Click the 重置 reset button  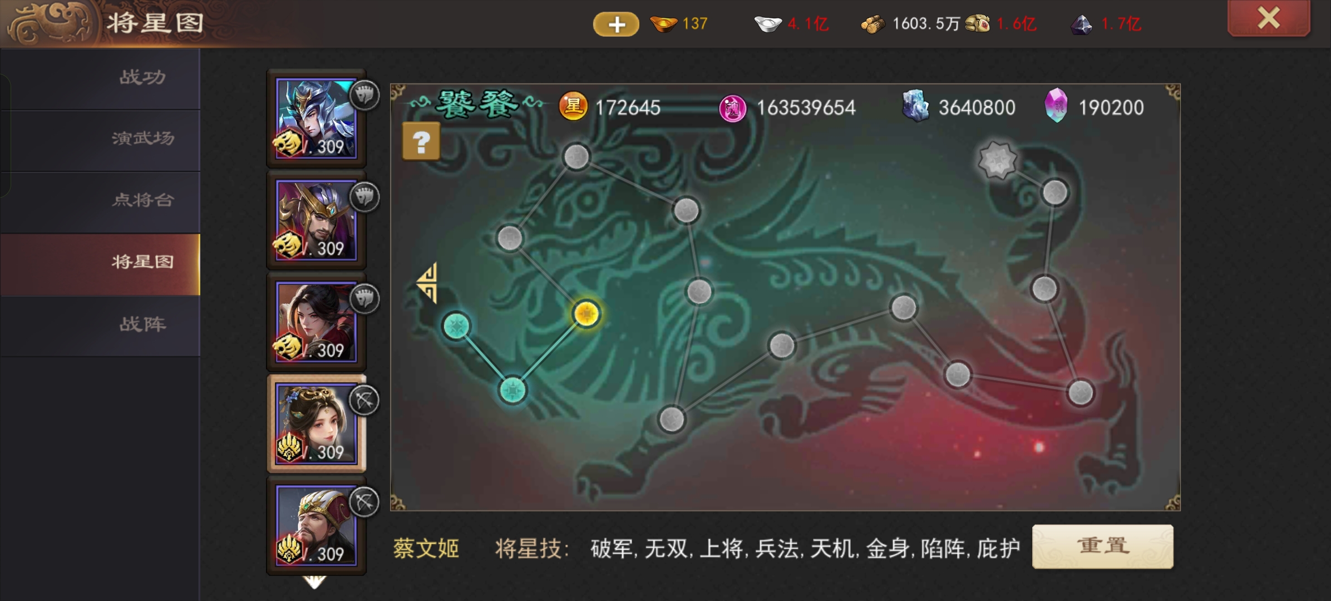(1102, 546)
